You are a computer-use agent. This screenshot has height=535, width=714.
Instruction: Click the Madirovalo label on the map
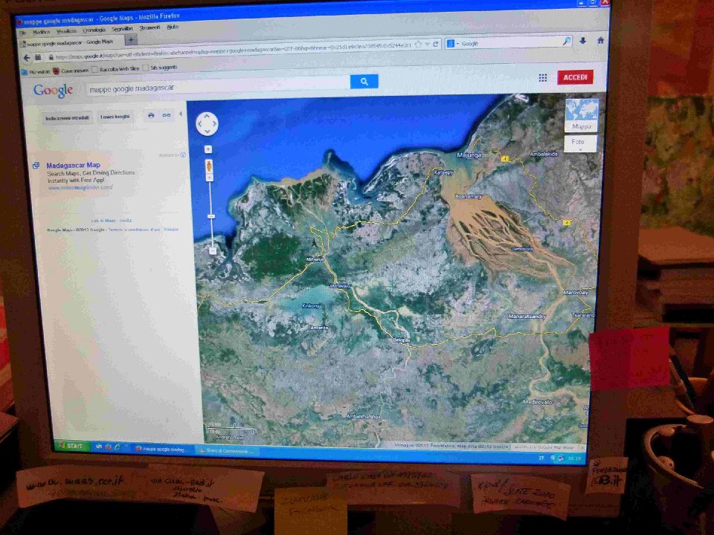tap(537, 402)
